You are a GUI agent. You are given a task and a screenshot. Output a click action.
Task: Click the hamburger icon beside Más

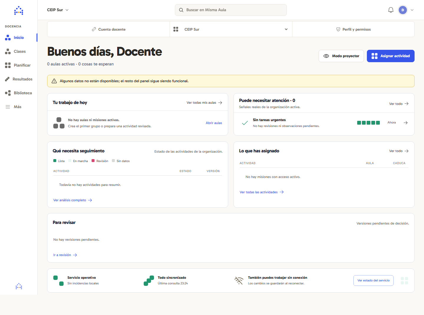point(8,107)
